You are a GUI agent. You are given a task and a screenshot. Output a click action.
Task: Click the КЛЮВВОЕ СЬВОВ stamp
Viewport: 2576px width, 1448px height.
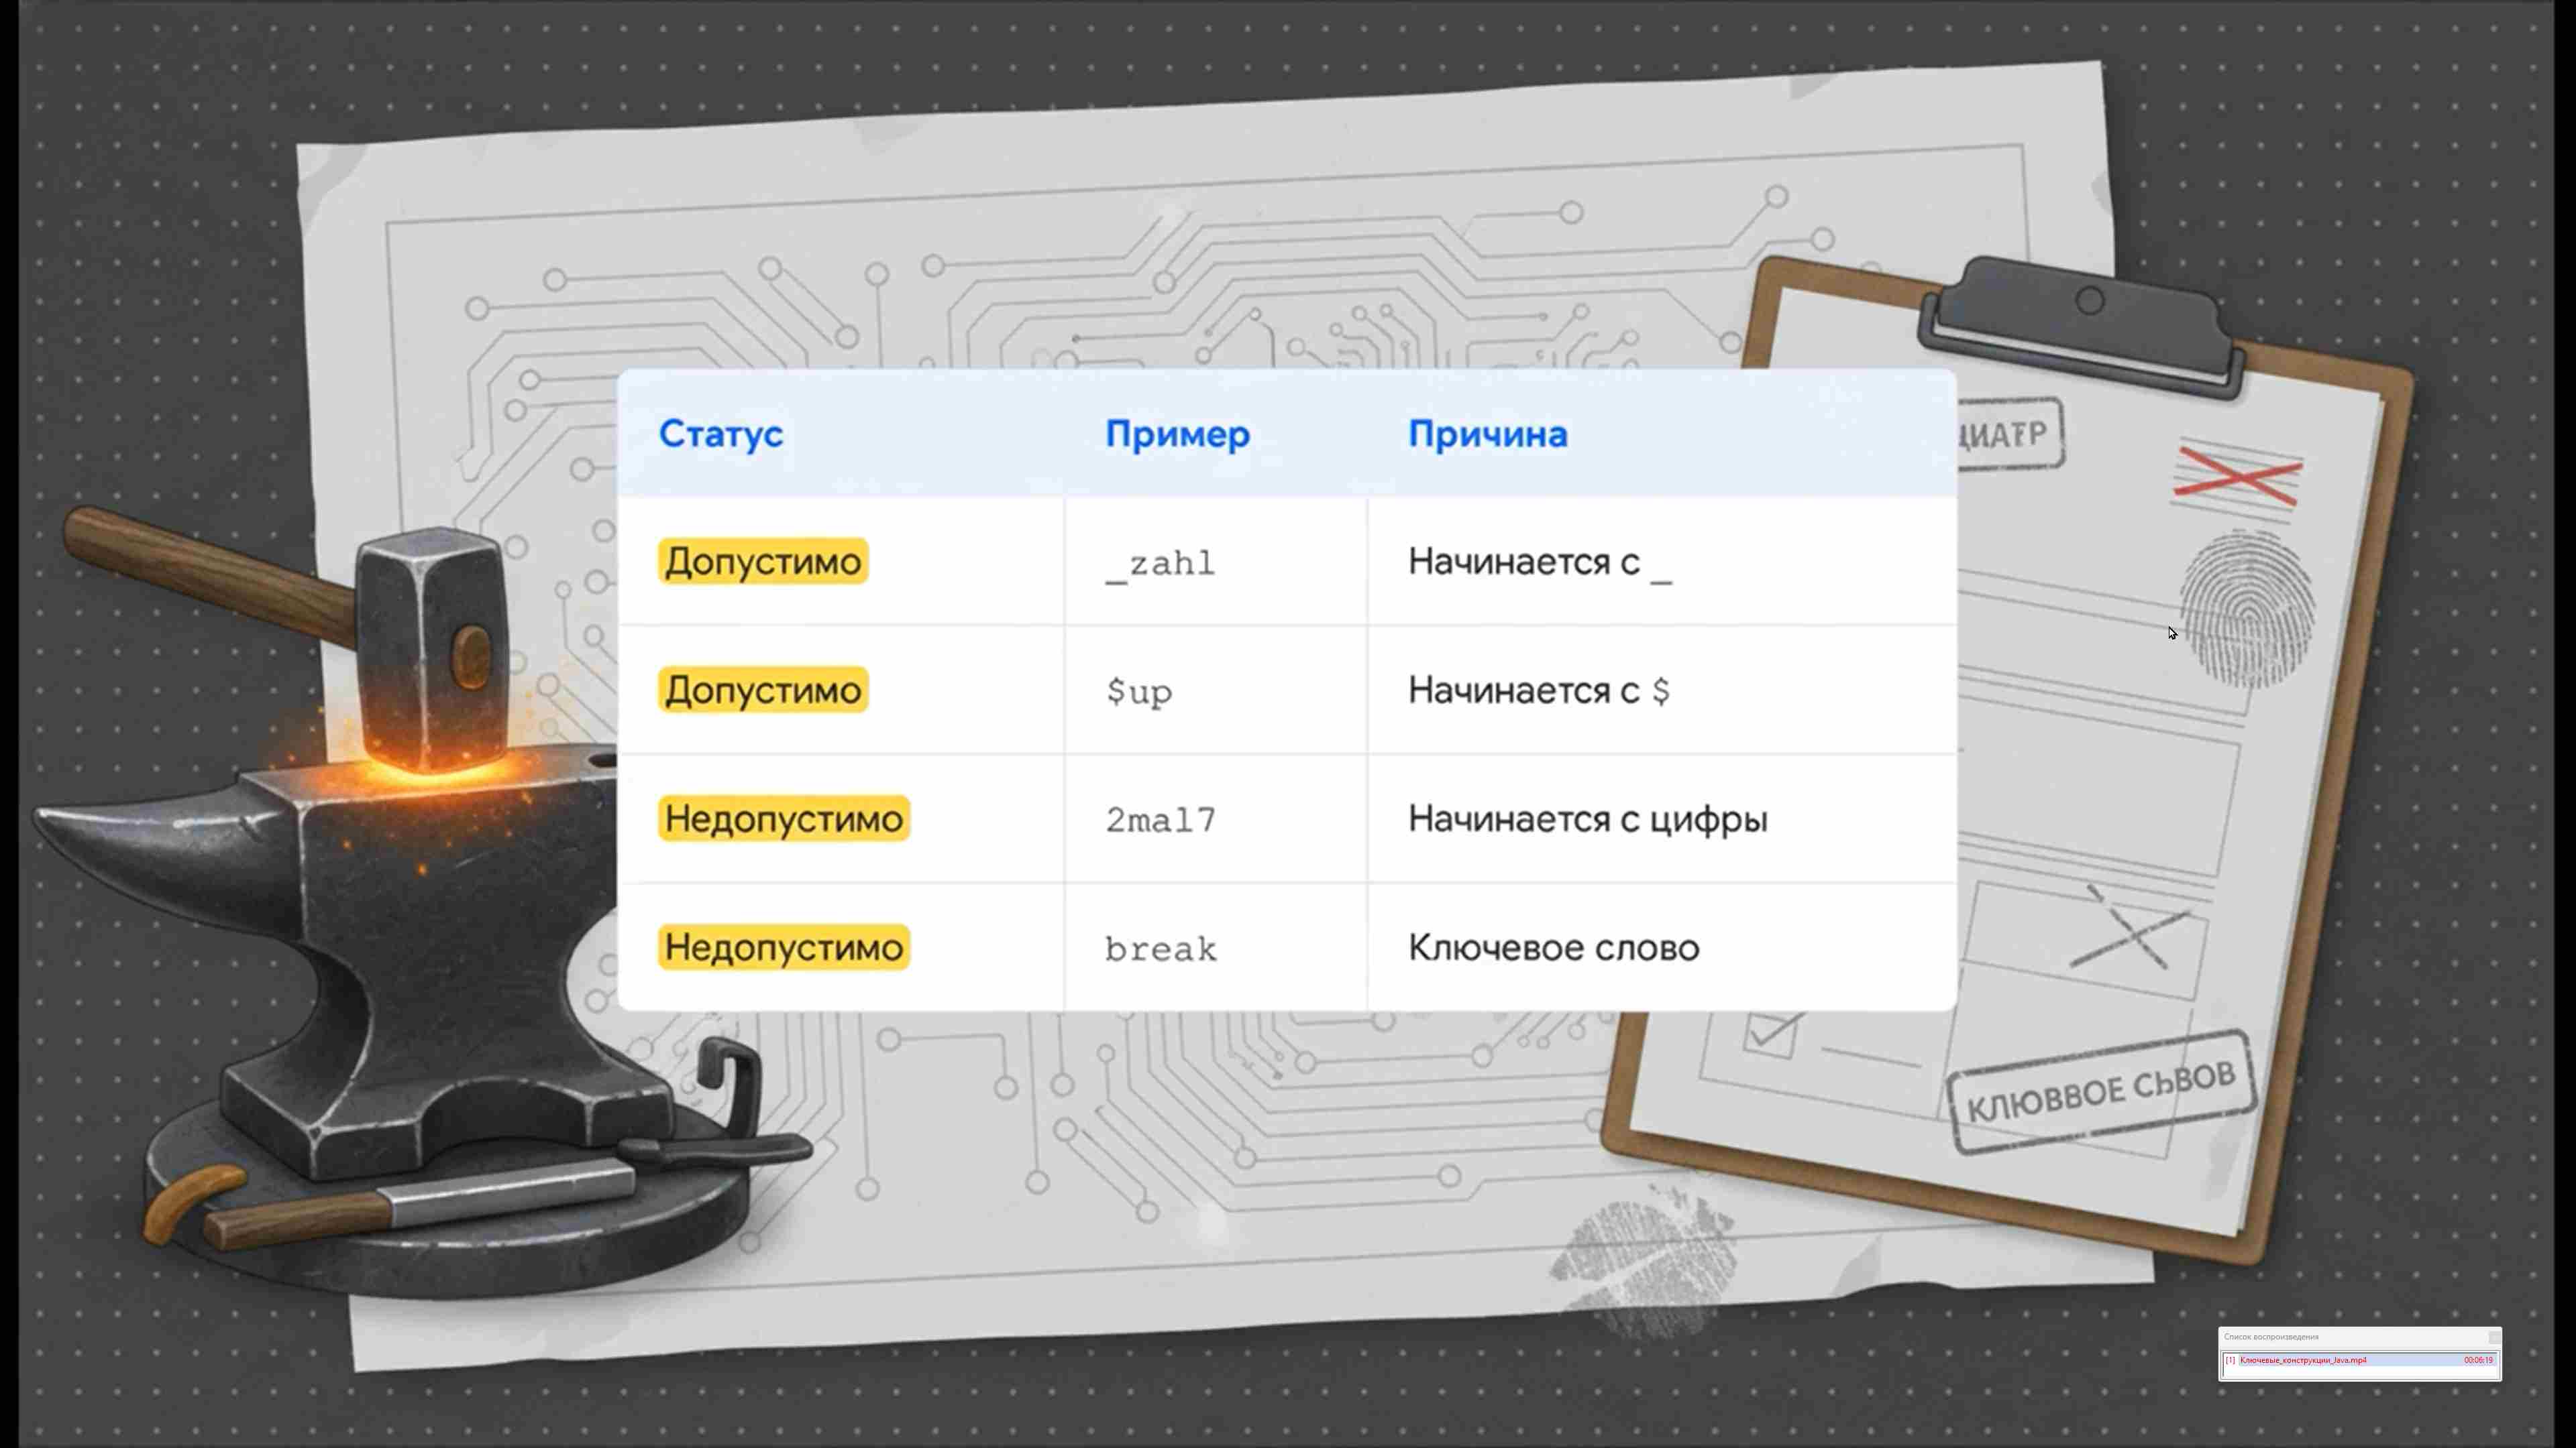tap(2101, 1092)
